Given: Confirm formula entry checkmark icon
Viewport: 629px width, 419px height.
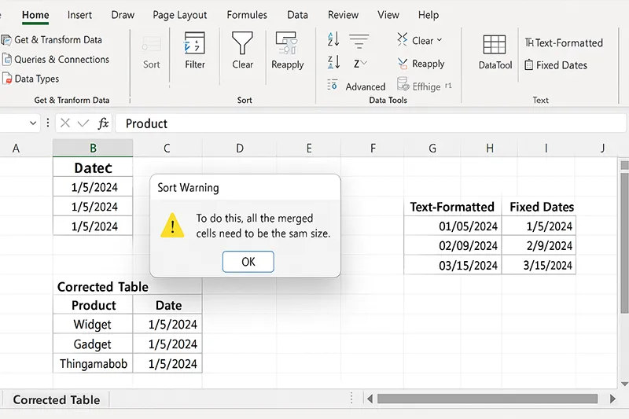Looking at the screenshot, I should [83, 123].
